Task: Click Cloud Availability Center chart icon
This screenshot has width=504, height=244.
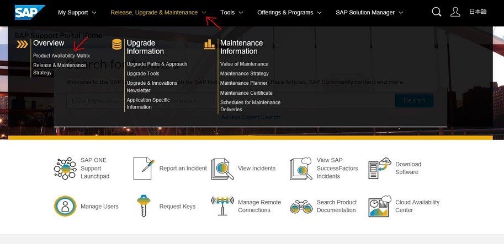Action: click(380, 206)
